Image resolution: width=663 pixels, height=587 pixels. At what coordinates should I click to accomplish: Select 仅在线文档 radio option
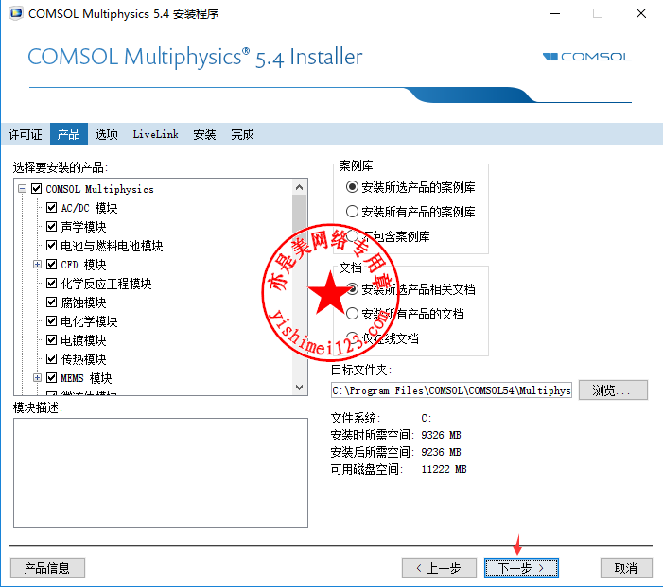[352, 338]
